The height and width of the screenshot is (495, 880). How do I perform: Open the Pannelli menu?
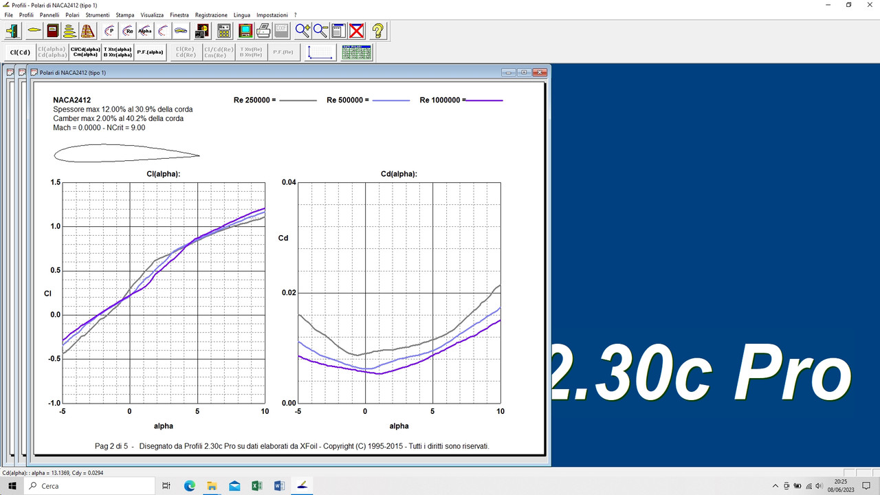tap(49, 14)
